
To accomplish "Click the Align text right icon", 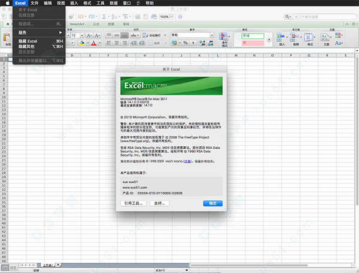I will [x=124, y=43].
